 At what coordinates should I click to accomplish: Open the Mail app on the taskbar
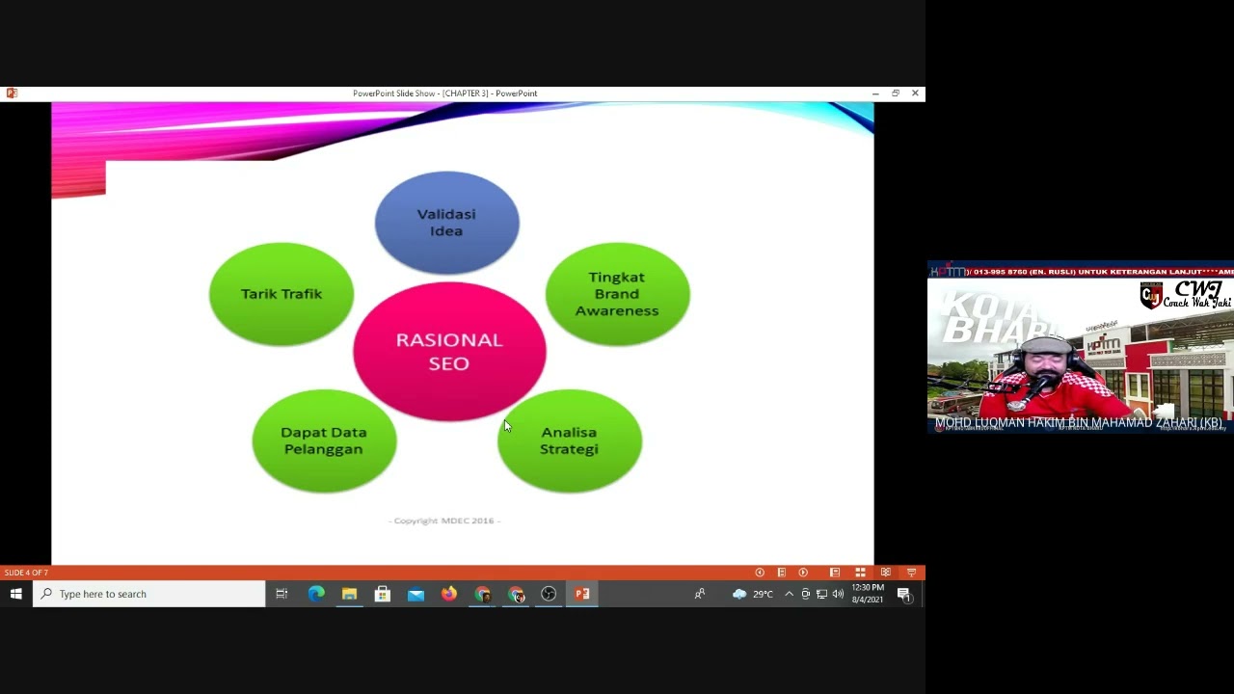(416, 594)
